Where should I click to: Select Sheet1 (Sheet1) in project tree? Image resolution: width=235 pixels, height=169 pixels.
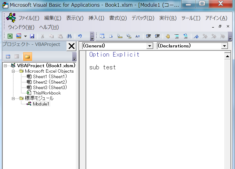[x=50, y=77]
